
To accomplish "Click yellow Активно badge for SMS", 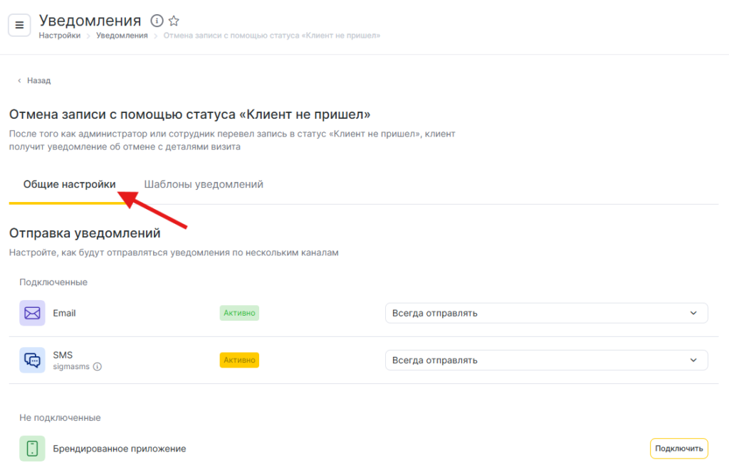I will [239, 360].
